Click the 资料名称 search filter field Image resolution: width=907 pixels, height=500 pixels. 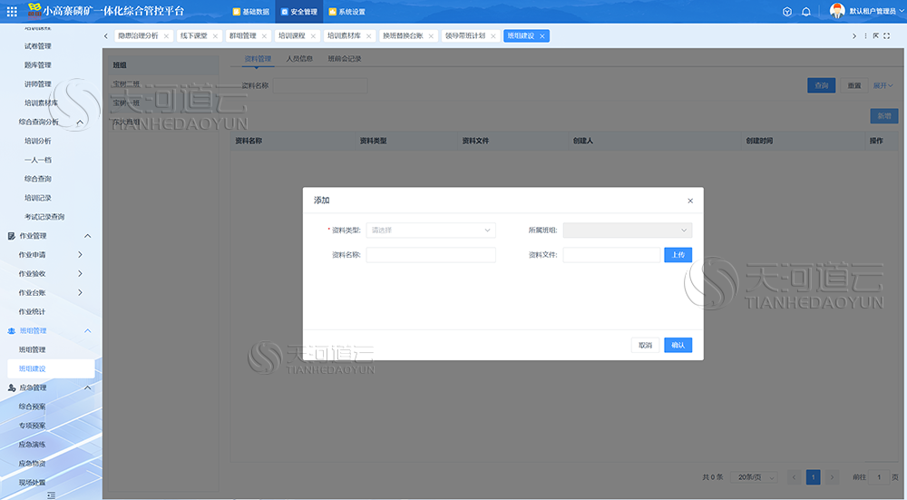click(320, 85)
